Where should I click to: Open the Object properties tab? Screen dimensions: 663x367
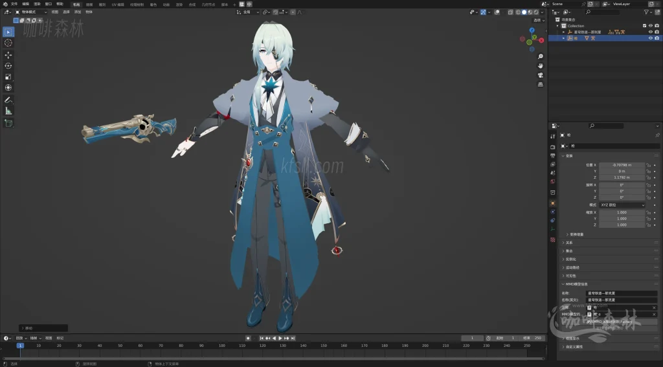pyautogui.click(x=553, y=203)
